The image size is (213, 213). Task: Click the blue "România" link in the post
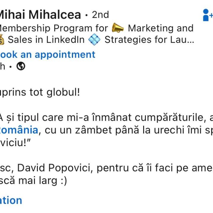click(19, 130)
